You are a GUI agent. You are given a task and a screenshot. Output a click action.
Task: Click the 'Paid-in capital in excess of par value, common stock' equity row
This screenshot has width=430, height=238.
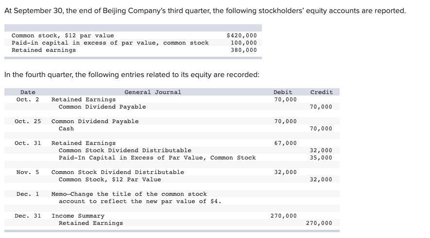point(110,43)
